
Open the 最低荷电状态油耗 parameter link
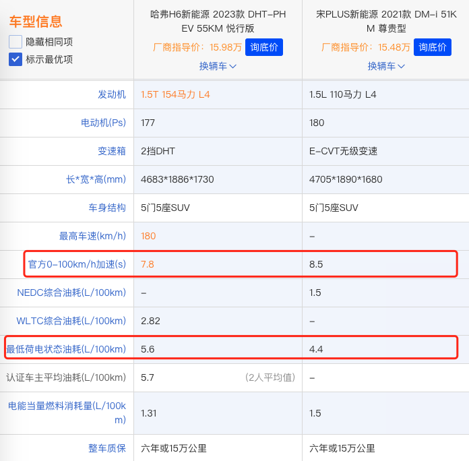click(x=66, y=349)
